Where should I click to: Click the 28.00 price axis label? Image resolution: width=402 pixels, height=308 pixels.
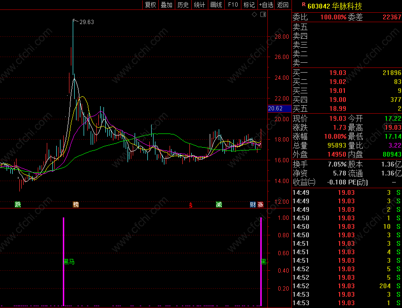282,37
